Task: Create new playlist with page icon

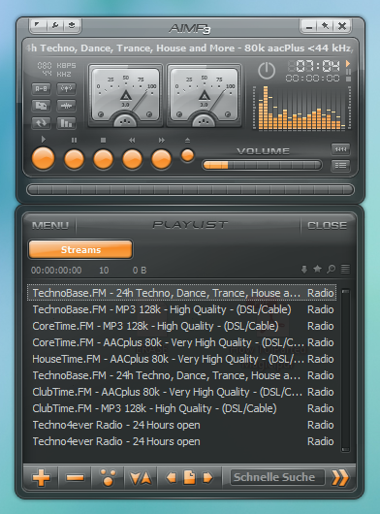Action: [189, 477]
